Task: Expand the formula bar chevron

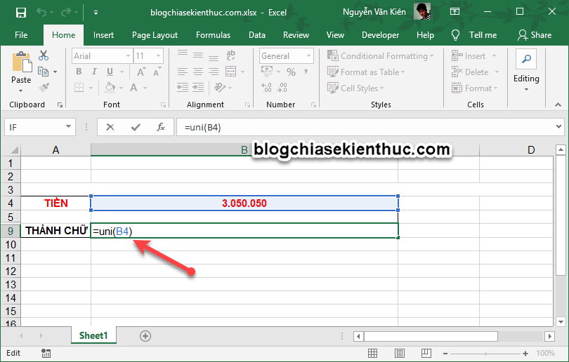Action: (559, 126)
